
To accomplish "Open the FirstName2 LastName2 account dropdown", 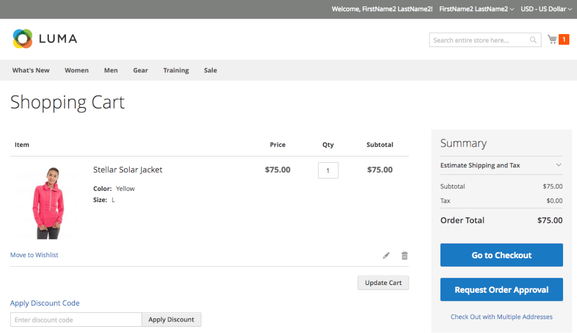I will [476, 9].
